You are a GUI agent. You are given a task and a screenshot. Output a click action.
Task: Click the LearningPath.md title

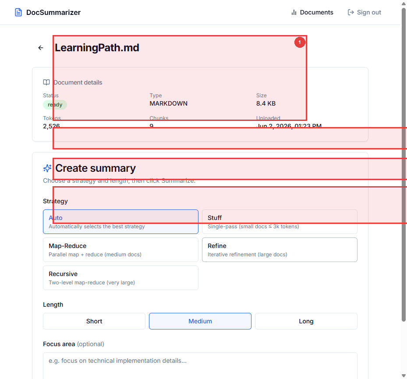[x=97, y=48]
